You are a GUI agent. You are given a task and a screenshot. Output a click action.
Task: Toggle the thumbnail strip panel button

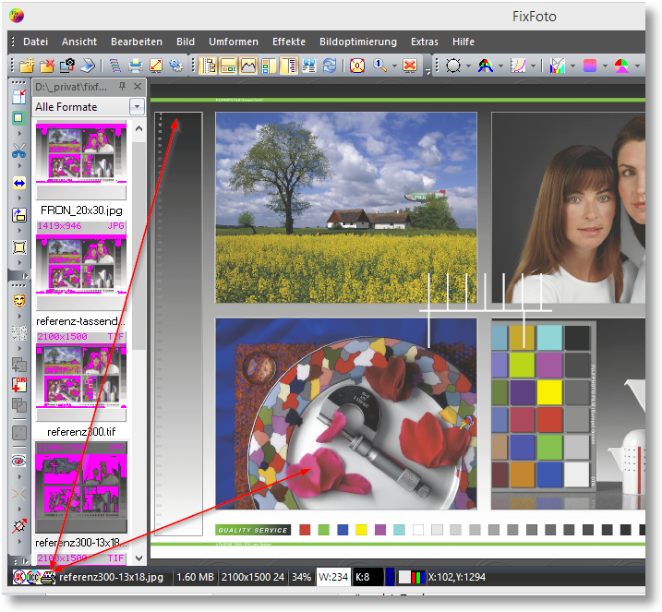228,66
